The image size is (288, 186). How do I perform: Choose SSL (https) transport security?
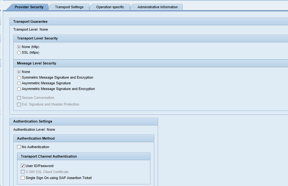19,53
